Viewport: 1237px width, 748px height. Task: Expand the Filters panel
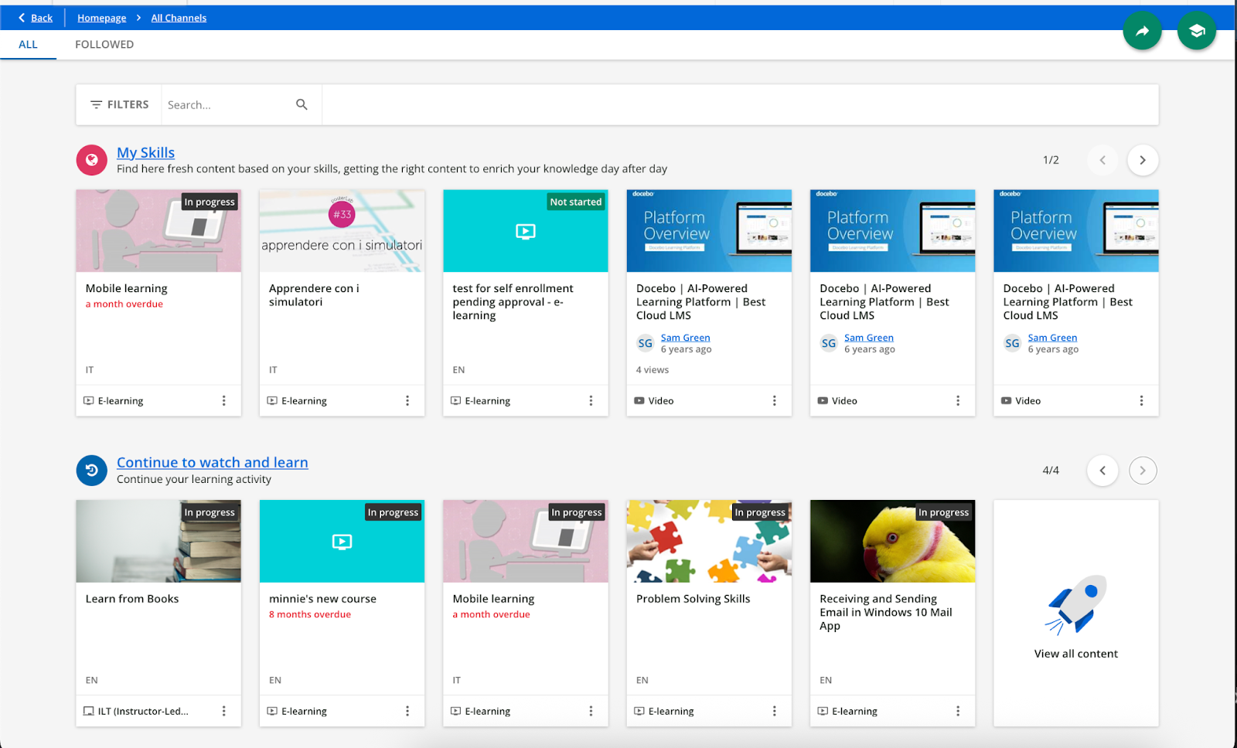(x=119, y=104)
